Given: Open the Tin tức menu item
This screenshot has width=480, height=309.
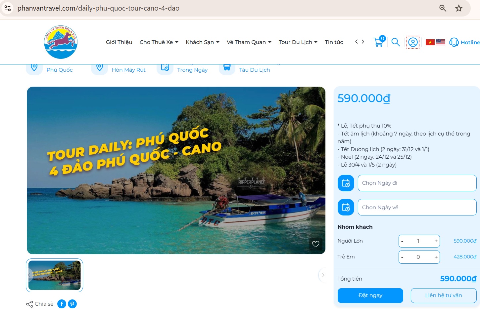Looking at the screenshot, I should tap(334, 42).
